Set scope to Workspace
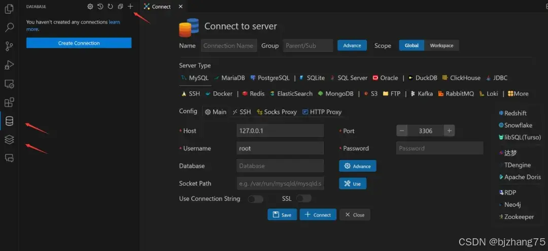 (x=441, y=46)
